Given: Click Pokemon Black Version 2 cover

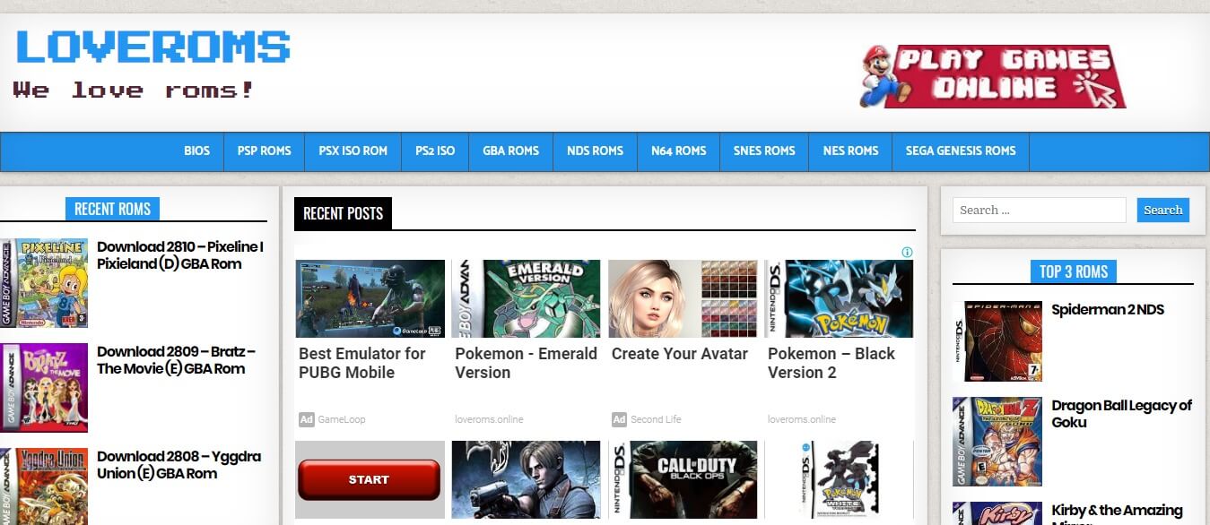Looking at the screenshot, I should (839, 298).
